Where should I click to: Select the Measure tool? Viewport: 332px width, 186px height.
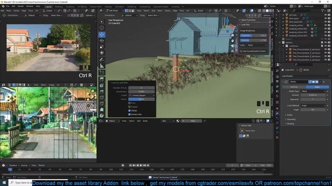tap(102, 66)
